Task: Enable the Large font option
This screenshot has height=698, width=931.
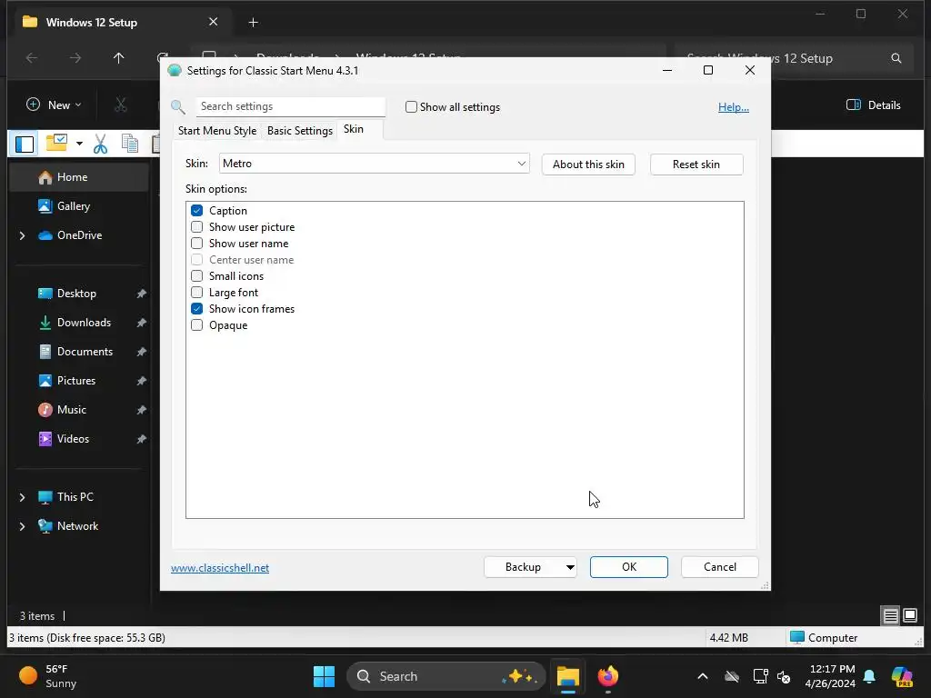Action: [x=196, y=293]
